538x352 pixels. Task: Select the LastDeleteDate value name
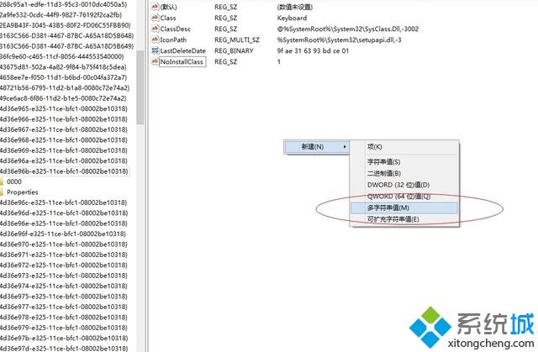coord(183,50)
